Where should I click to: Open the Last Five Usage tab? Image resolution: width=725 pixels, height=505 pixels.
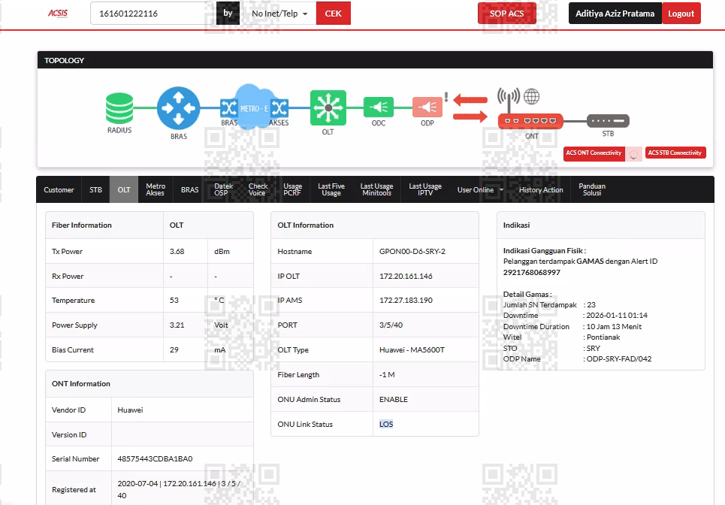pos(331,189)
